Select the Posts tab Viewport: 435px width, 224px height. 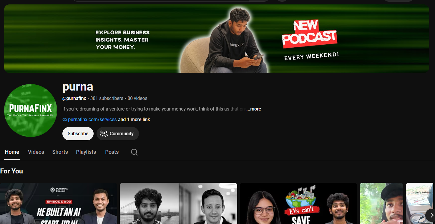click(112, 152)
